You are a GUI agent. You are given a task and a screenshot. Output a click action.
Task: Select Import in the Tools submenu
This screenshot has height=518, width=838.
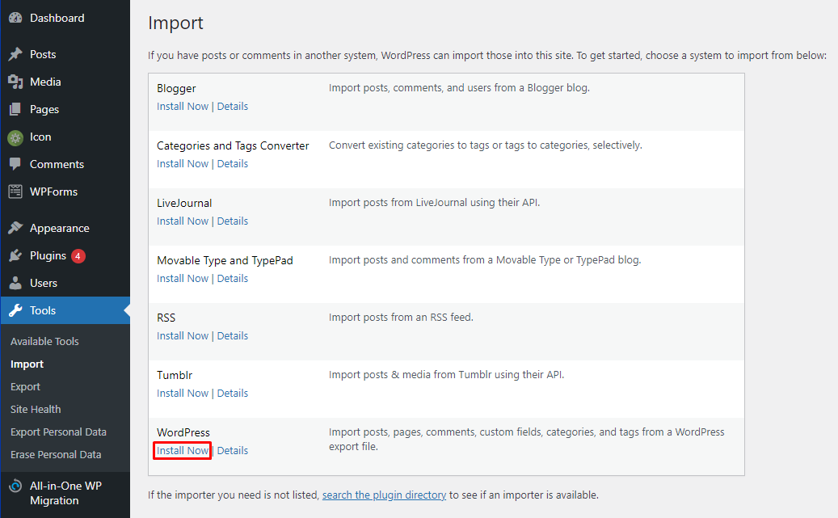coord(27,364)
